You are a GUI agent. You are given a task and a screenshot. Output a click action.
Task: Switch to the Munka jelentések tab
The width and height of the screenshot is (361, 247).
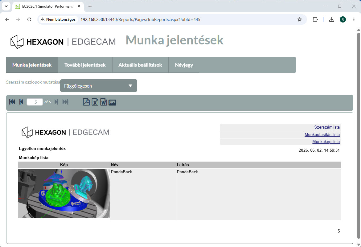click(32, 65)
